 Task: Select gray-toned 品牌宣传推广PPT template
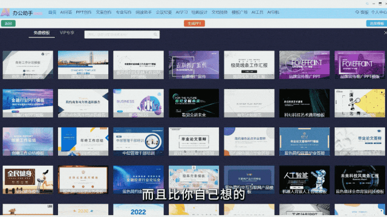304,65
